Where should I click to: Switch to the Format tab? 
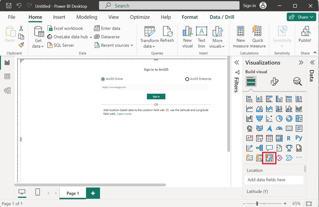pyautogui.click(x=190, y=17)
